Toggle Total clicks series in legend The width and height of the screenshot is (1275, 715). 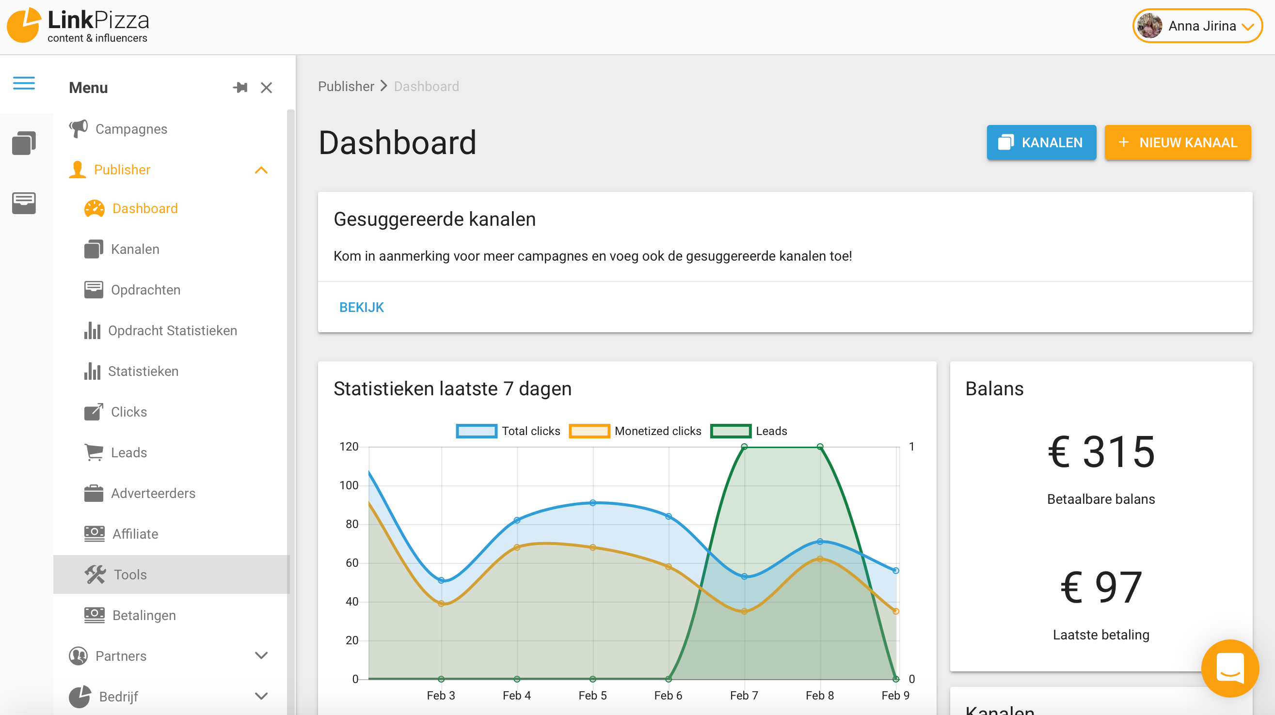coord(508,431)
